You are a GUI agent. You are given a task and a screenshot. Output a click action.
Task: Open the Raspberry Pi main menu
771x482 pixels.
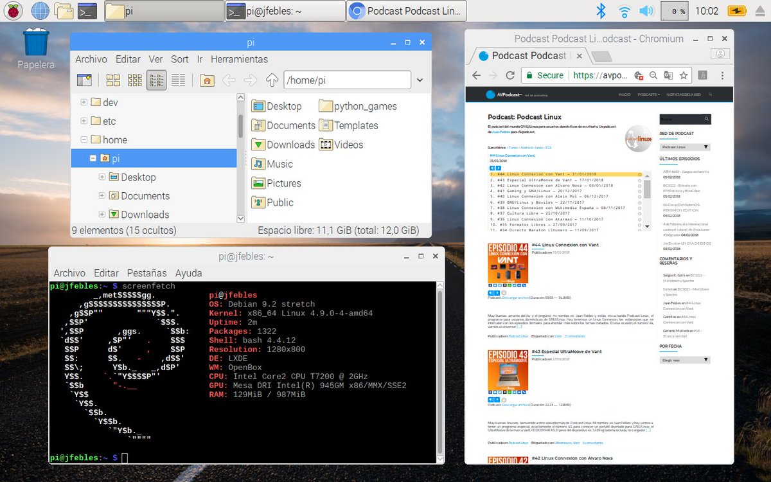[13, 10]
